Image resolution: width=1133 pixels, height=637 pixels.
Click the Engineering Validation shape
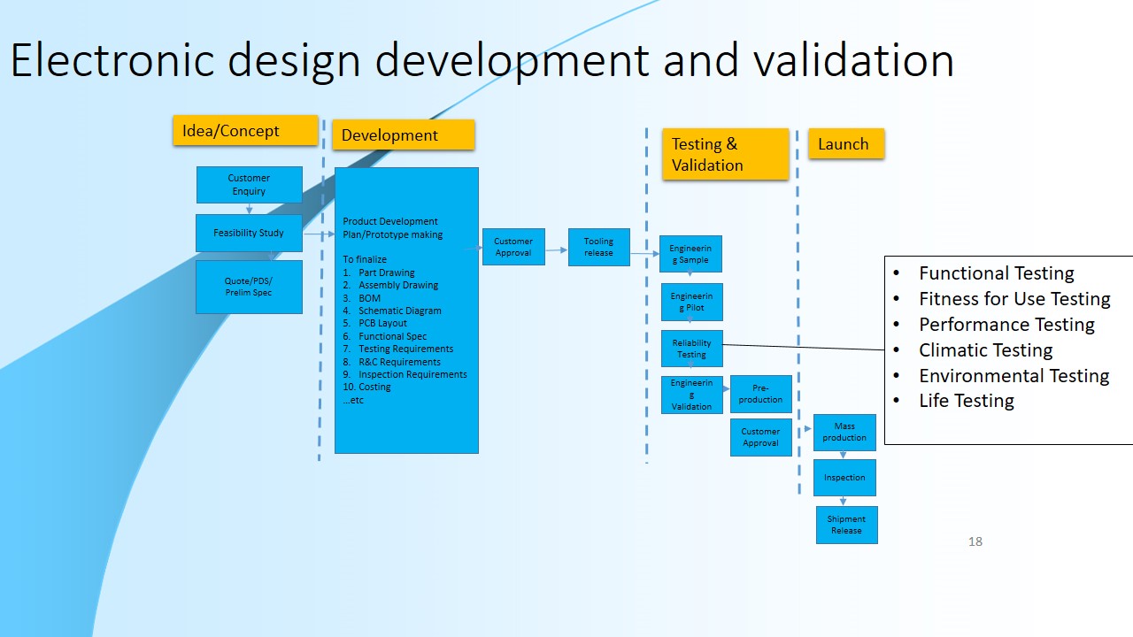(691, 395)
